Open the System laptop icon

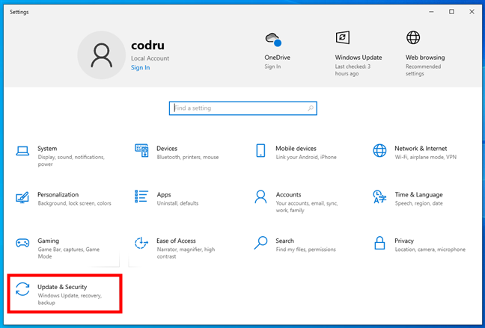tap(22, 151)
